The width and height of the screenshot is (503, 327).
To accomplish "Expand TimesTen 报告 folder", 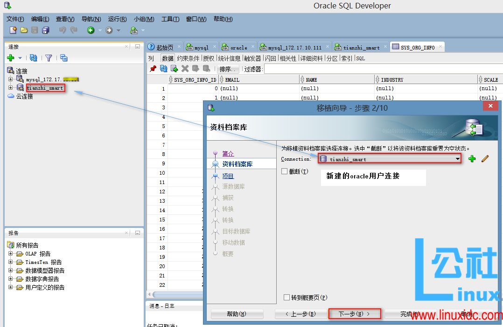I will tap(11, 262).
